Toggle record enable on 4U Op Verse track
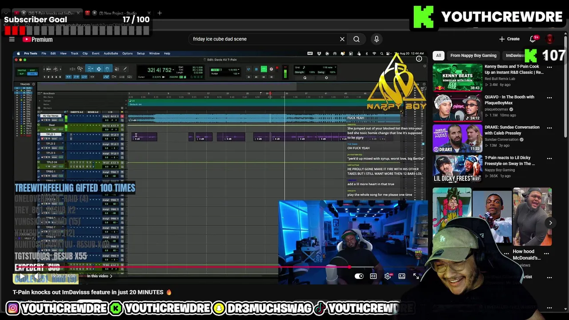 [x=42, y=120]
